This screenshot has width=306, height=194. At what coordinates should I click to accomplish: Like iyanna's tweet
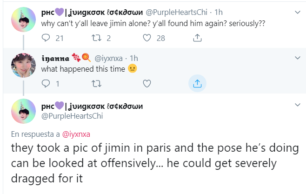tap(147, 84)
